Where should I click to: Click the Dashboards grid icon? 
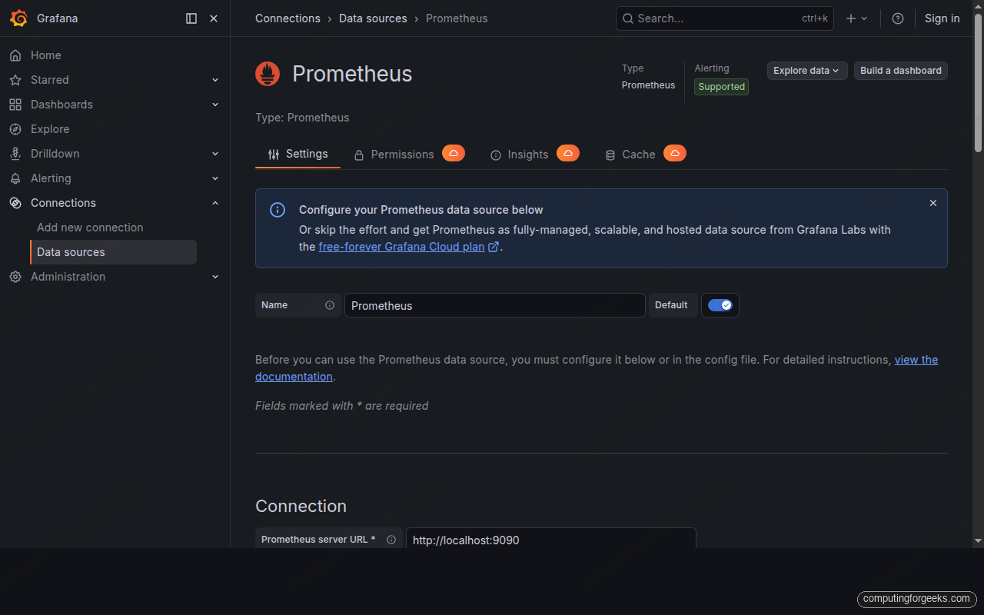coord(15,104)
